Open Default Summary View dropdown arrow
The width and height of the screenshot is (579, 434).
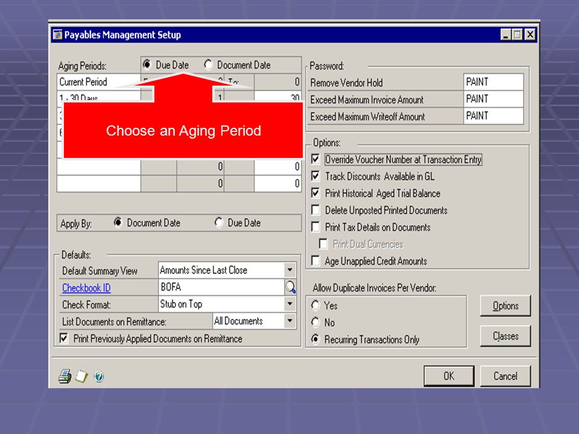tap(290, 270)
